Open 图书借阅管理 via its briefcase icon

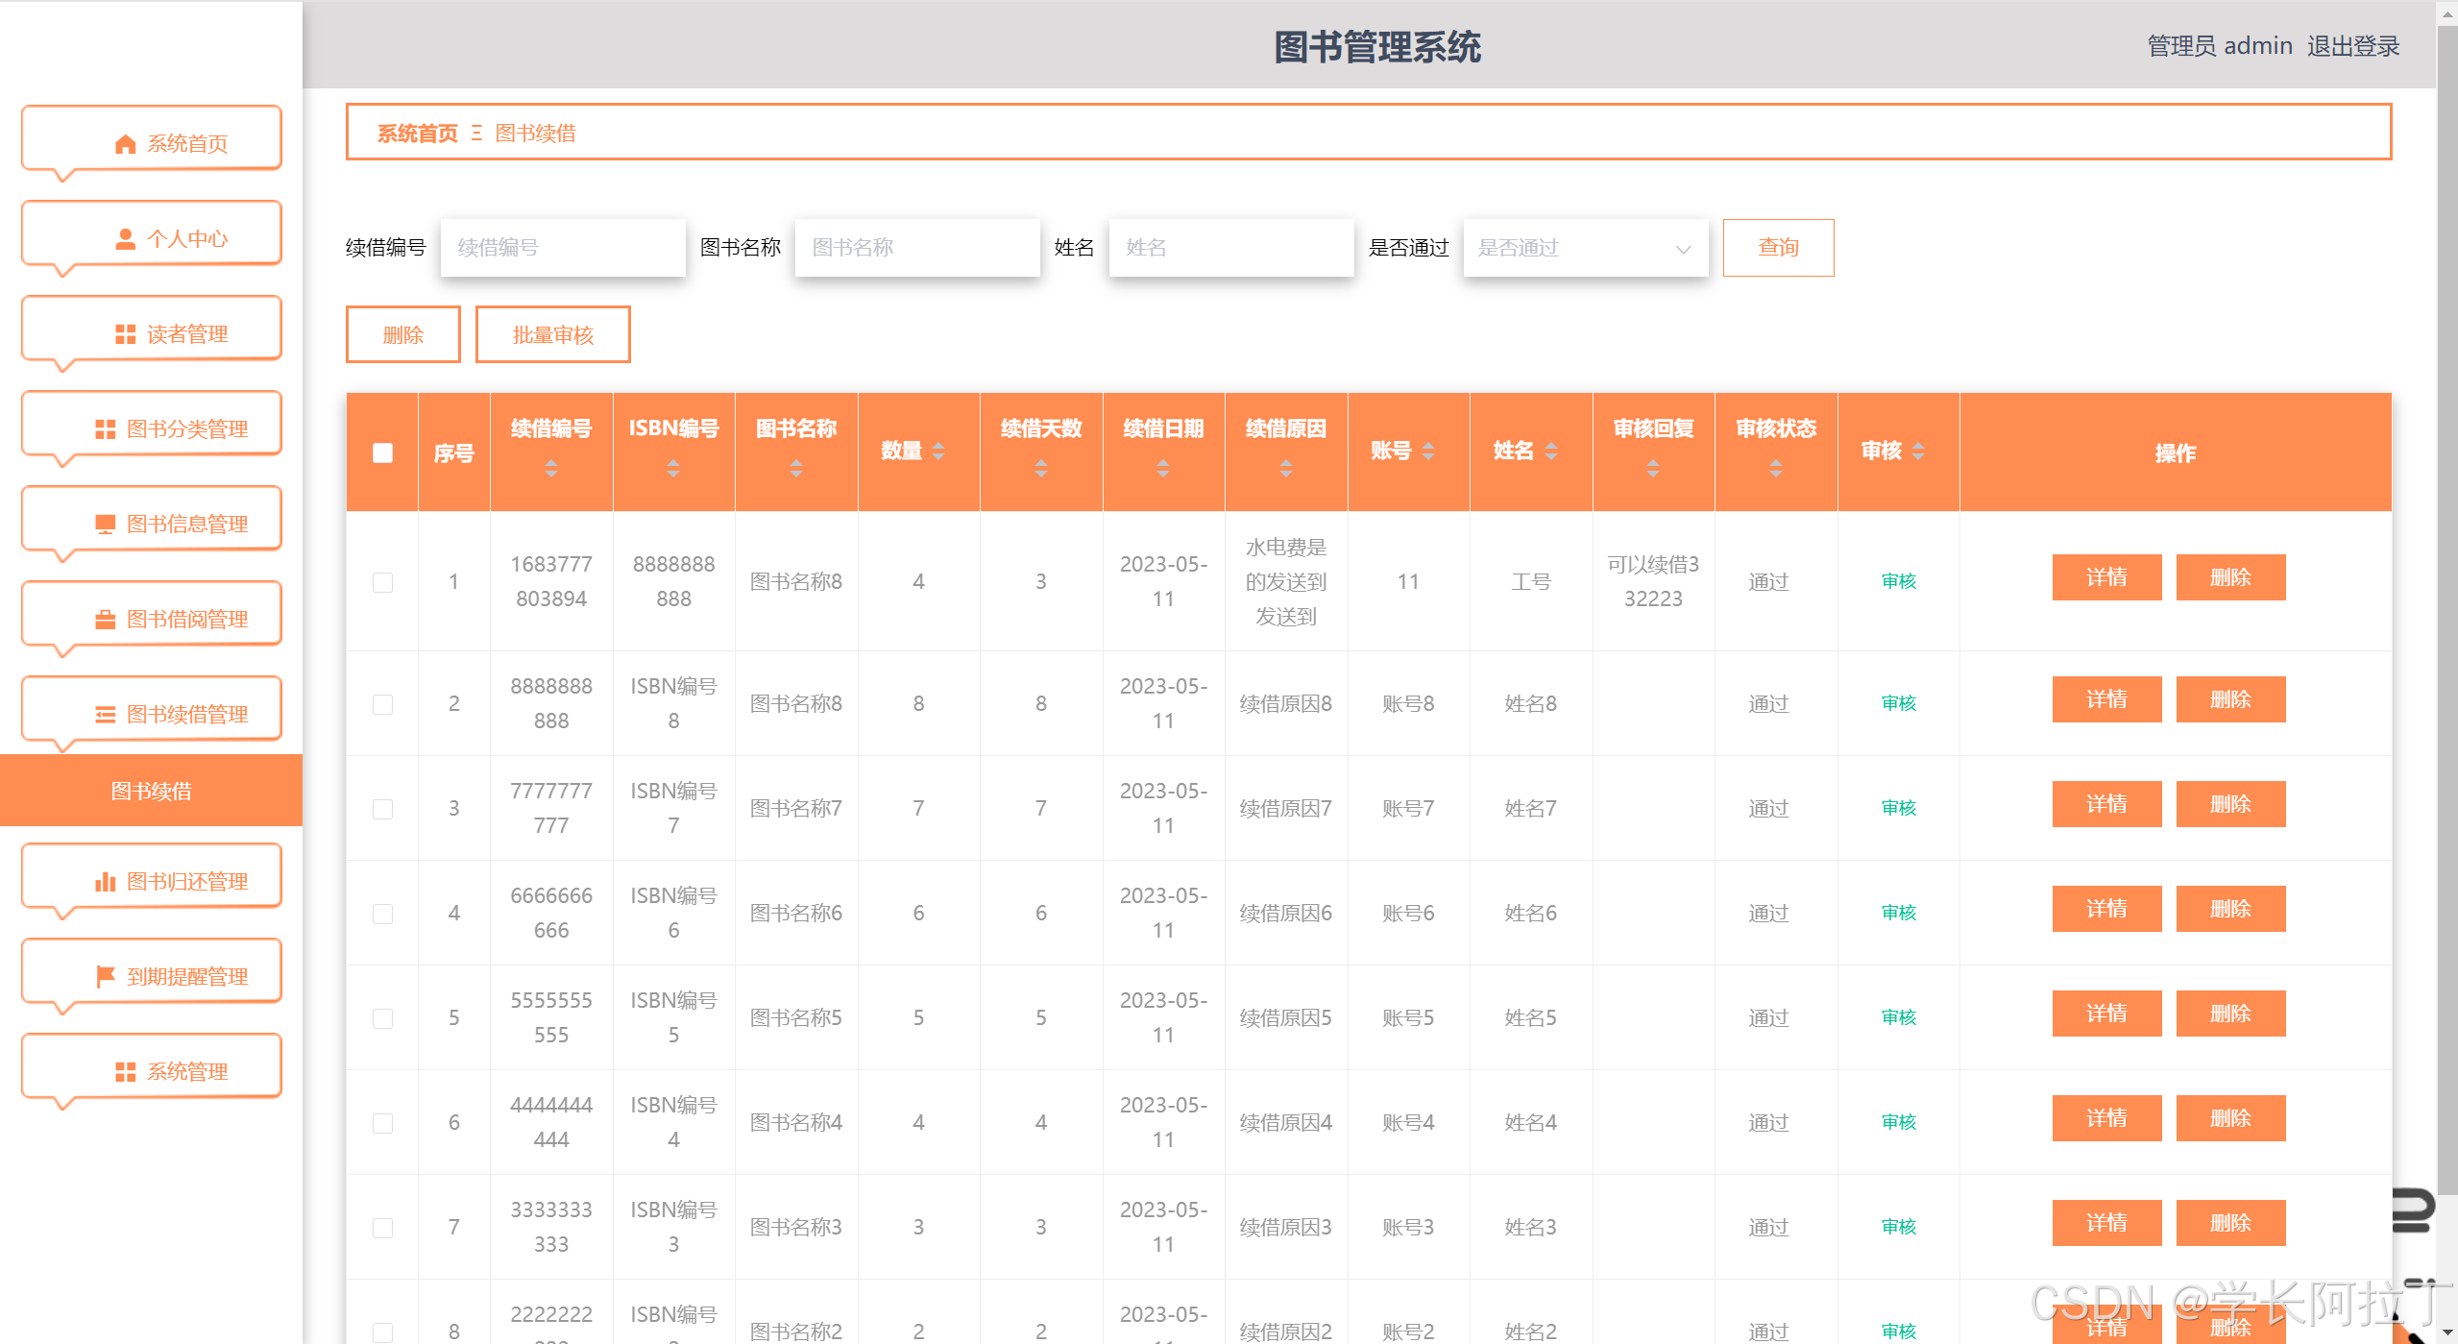106,618
